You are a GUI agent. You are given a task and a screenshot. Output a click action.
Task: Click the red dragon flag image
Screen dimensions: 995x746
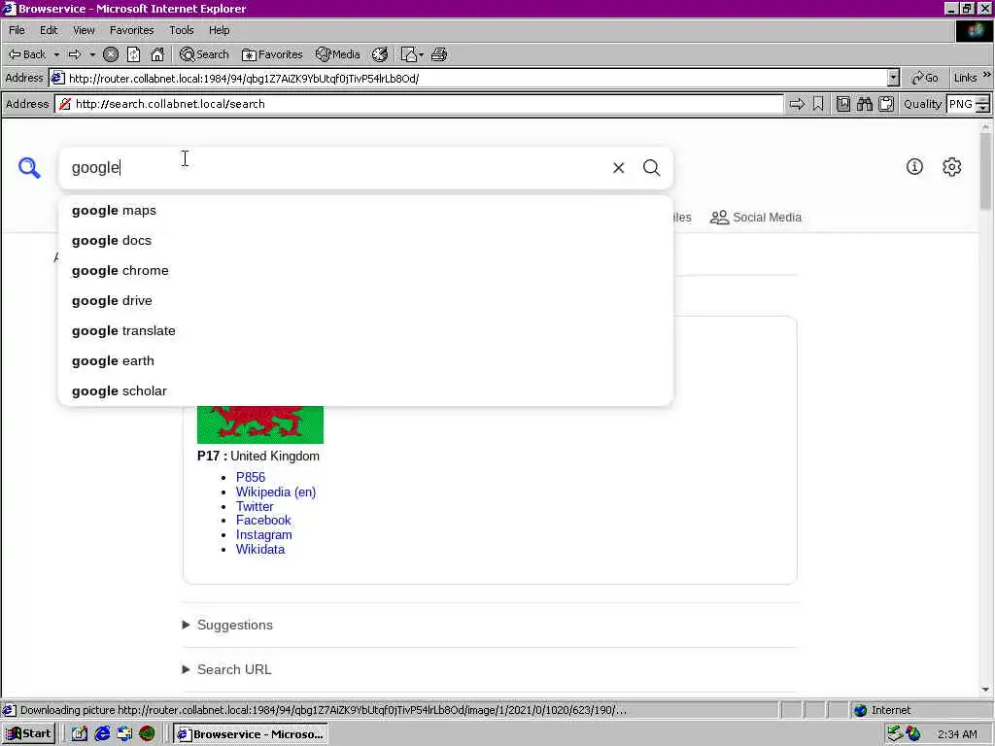point(260,424)
